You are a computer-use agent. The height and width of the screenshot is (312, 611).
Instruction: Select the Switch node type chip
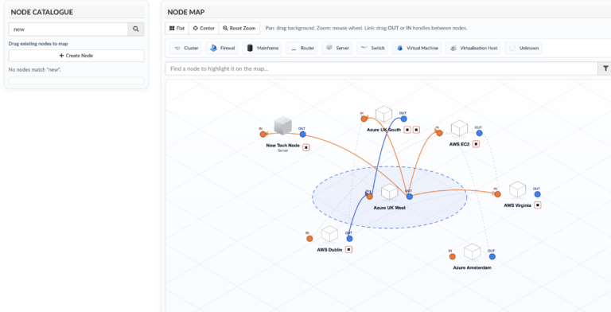click(x=372, y=48)
